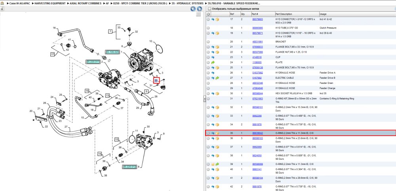Open package icon for Ref 25 flange bolt
Image resolution: width=396 pixels, height=191 pixels.
point(217,68)
